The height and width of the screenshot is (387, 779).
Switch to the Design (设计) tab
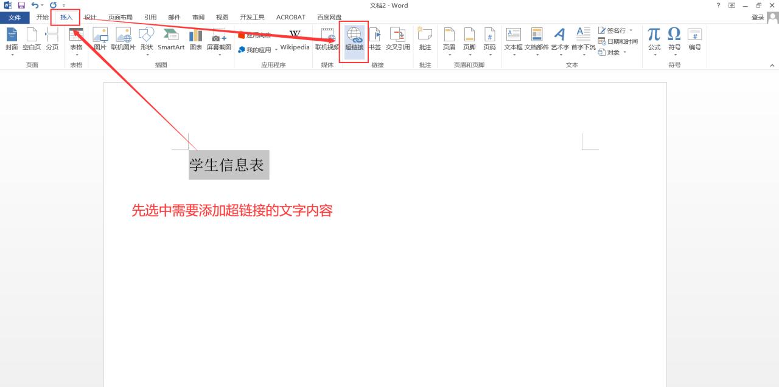tap(90, 18)
